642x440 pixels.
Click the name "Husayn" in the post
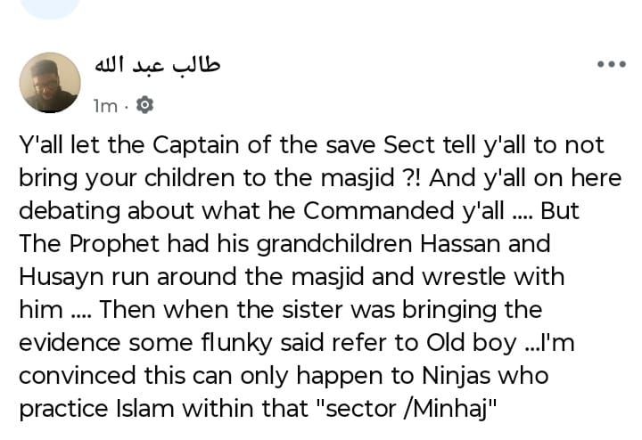[60, 277]
